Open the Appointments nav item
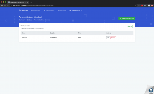 point(49,11)
